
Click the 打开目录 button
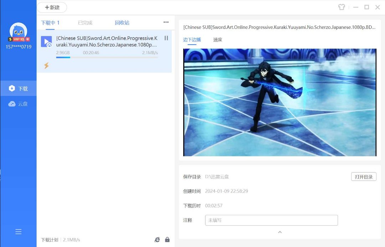[364, 177]
